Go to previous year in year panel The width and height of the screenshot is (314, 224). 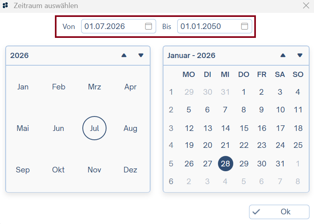[124, 56]
